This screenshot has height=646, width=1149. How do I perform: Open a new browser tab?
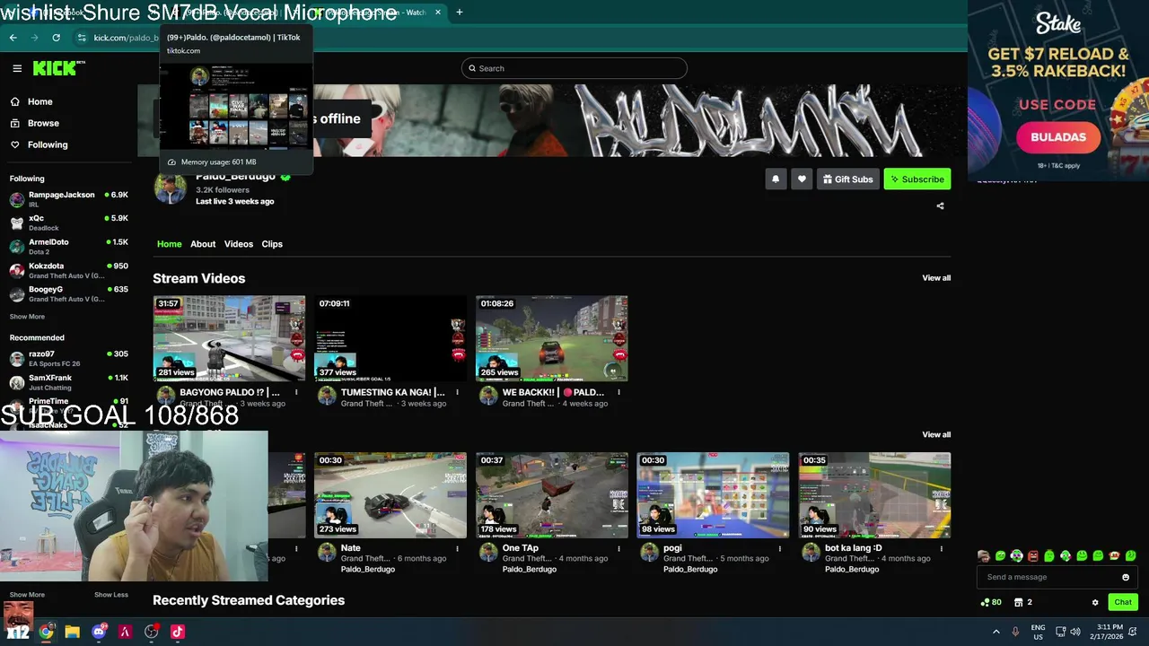tap(459, 13)
